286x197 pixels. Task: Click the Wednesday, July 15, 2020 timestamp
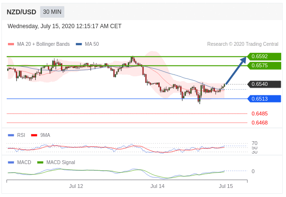click(x=64, y=26)
